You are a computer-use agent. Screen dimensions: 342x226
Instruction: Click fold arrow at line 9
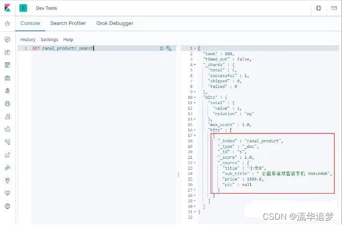[195, 92]
